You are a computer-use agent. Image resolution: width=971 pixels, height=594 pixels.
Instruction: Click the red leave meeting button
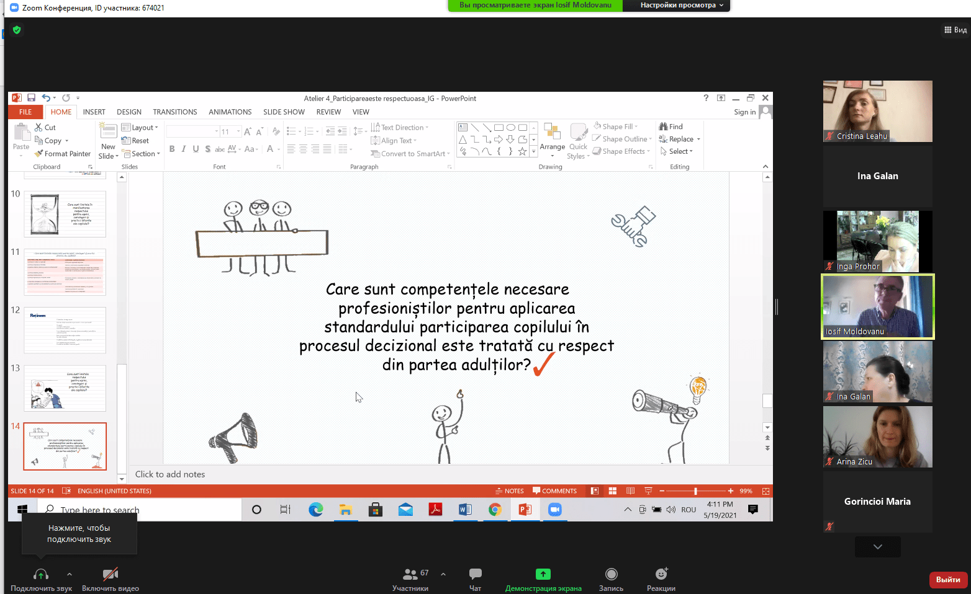pyautogui.click(x=948, y=580)
